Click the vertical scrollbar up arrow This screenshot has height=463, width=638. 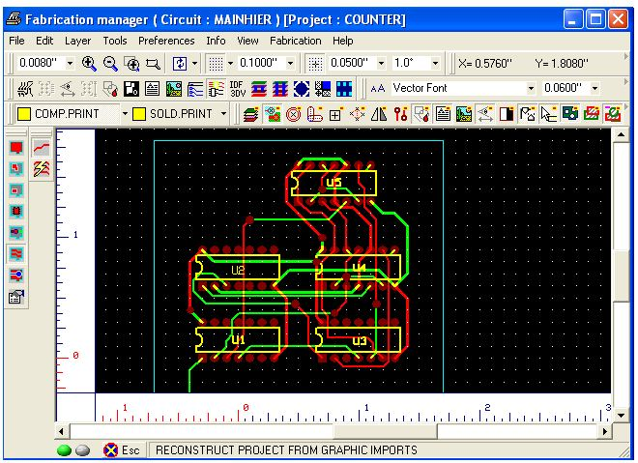(621, 134)
